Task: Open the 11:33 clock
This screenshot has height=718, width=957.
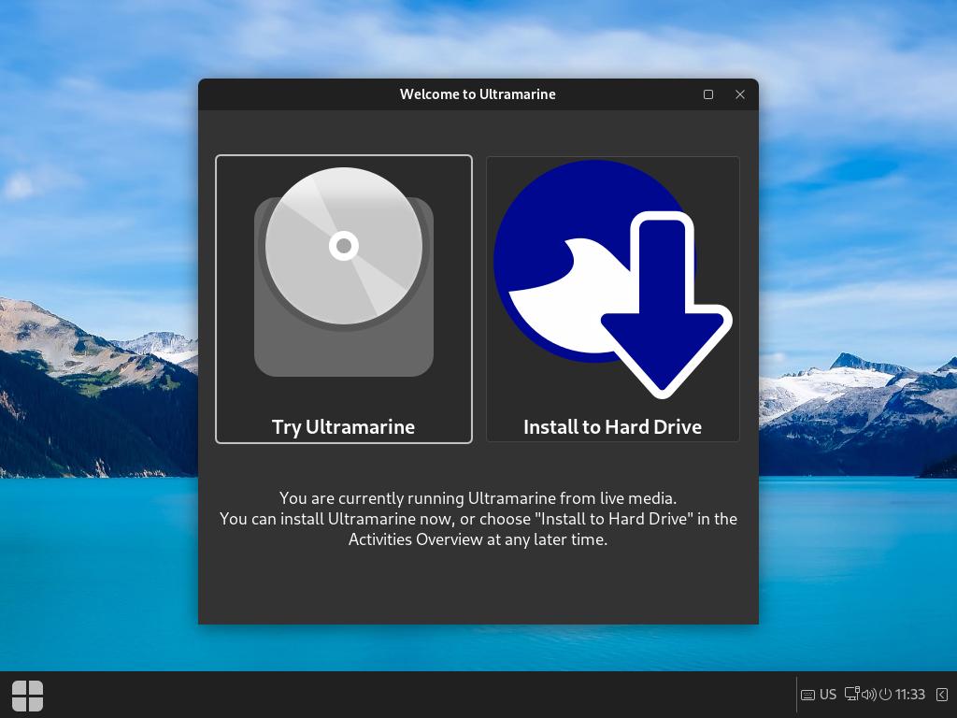Action: [910, 695]
